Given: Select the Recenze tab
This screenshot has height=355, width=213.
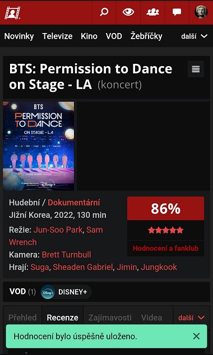Looking at the screenshot, I should click(63, 317).
